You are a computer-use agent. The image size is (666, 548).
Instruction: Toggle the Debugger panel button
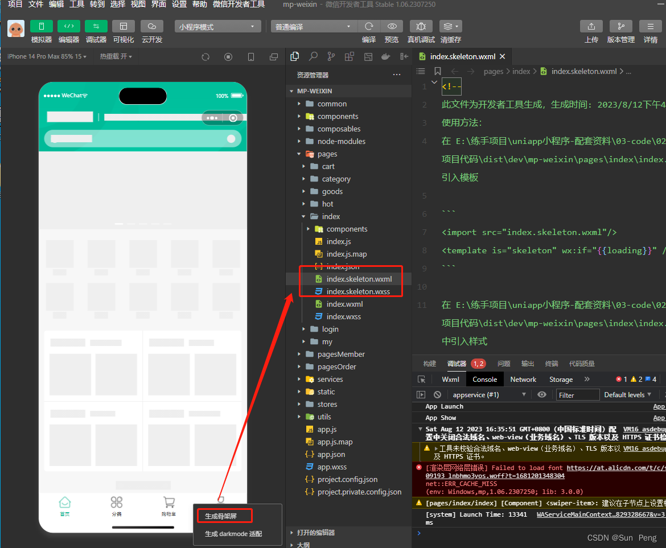[96, 26]
